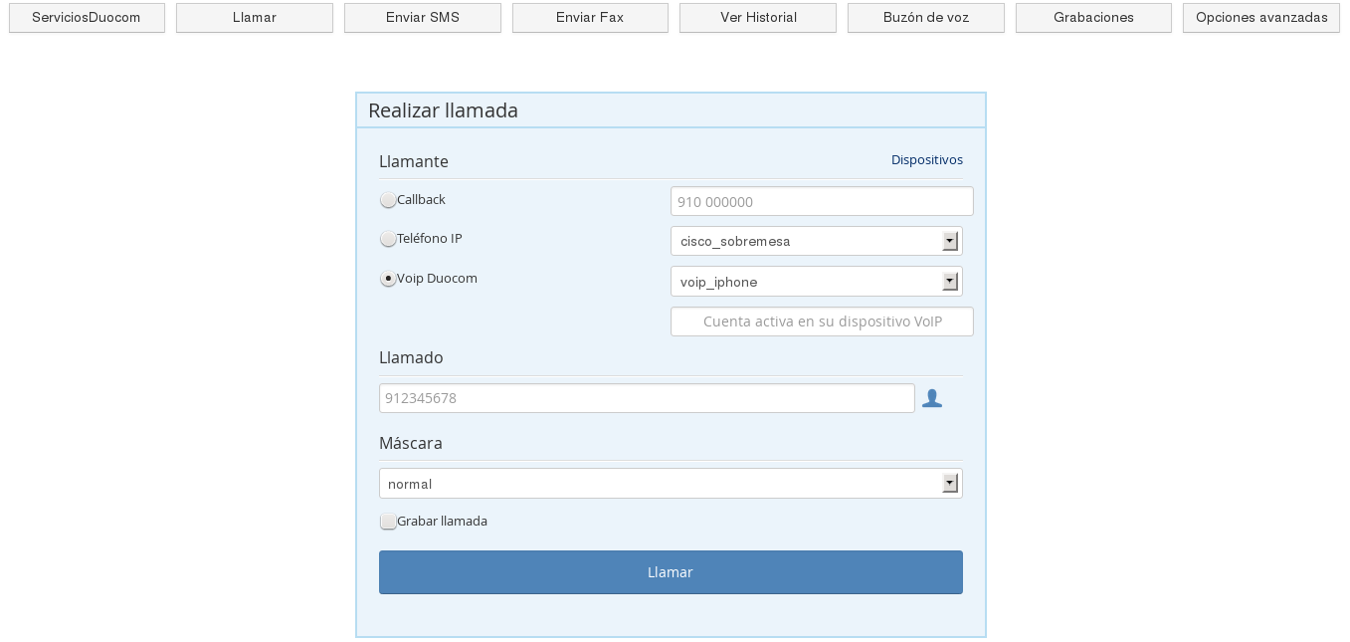The height and width of the screenshot is (642, 1350).
Task: Open the normal mask selector
Action: [671, 483]
